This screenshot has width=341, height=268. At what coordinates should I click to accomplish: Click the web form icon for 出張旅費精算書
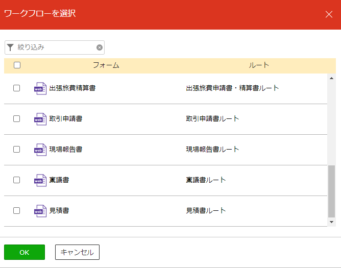40,88
